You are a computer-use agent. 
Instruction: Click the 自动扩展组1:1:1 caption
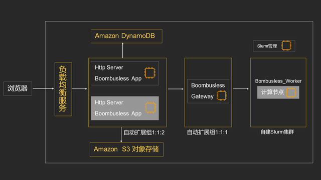[x=207, y=132]
